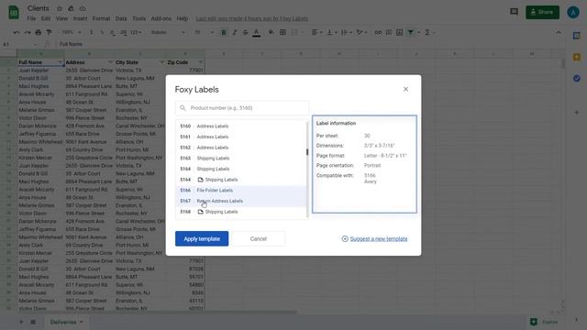Toggle the filter button in toolbar
This screenshot has height=330, width=587.
[x=411, y=33]
